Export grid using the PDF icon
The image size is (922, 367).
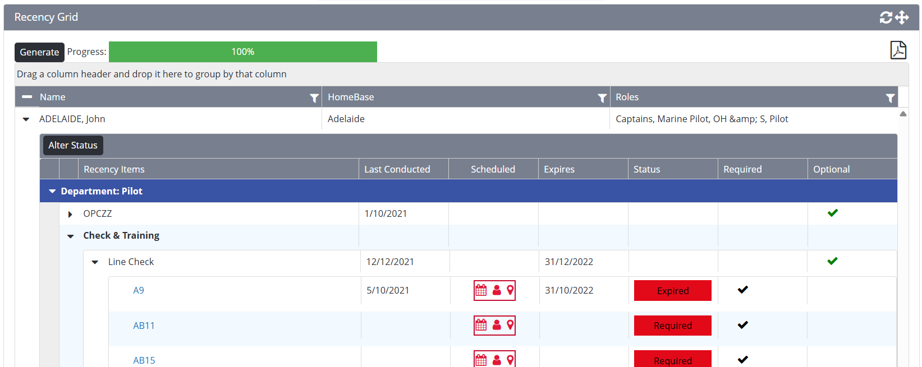pos(898,50)
